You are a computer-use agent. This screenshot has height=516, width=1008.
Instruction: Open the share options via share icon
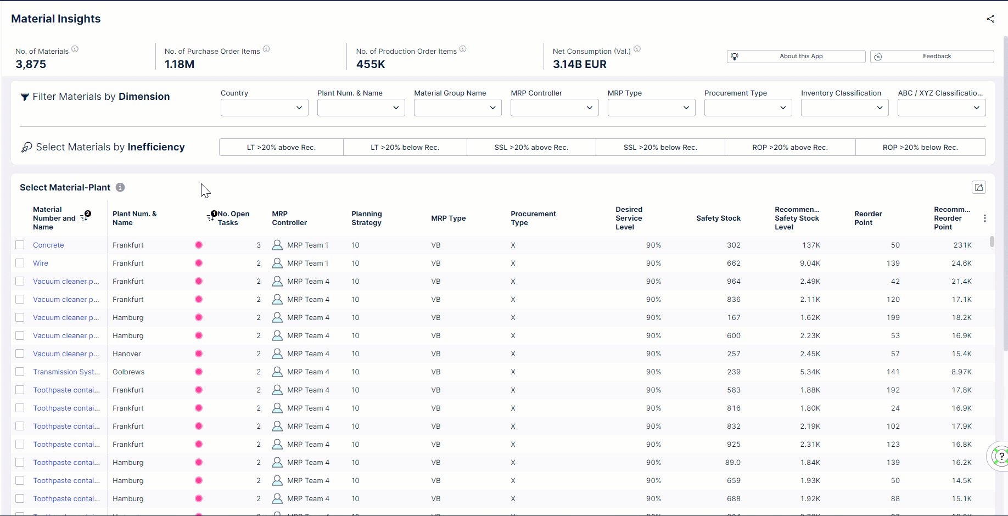tap(991, 19)
